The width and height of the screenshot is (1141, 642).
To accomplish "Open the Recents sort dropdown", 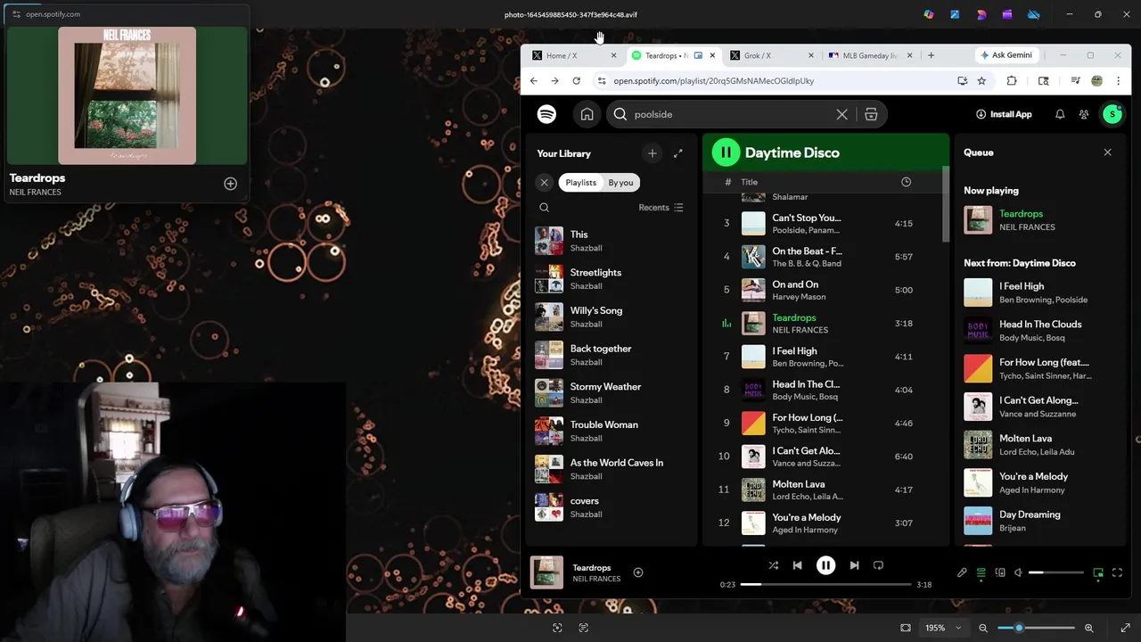I will click(661, 208).
